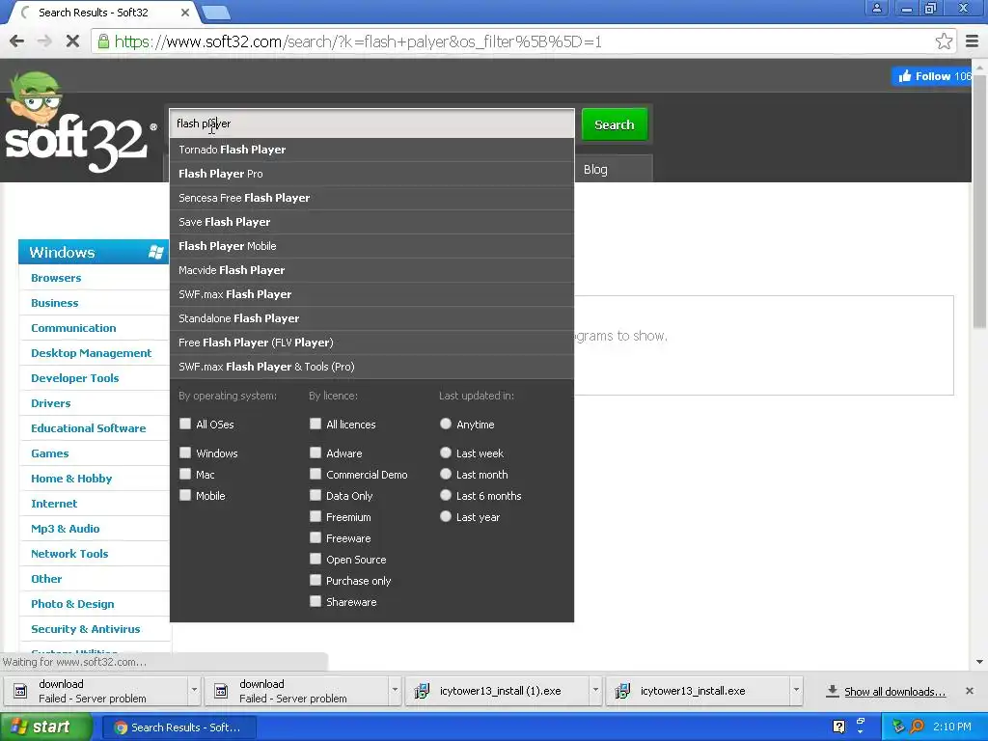Open Chrome menu hamburger icon
Screen dimensions: 988x741
click(973, 41)
